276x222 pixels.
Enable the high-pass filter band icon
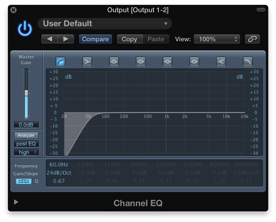click(x=60, y=62)
